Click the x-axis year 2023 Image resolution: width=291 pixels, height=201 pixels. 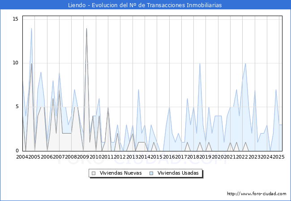tap(254, 157)
